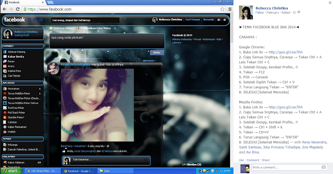The height and width of the screenshot is (174, 333).
Task: Open privacy shortcuts lock icon in header
Action: 219,20
